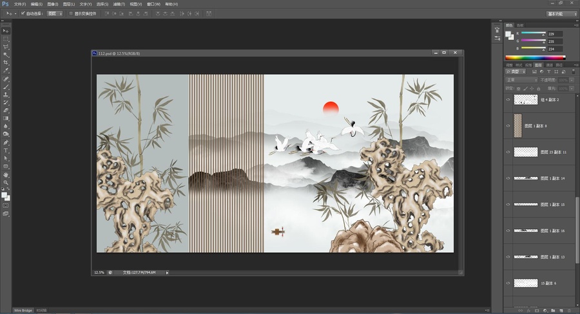
Task: Open the auto-select 图层 dropdown
Action: (55, 14)
